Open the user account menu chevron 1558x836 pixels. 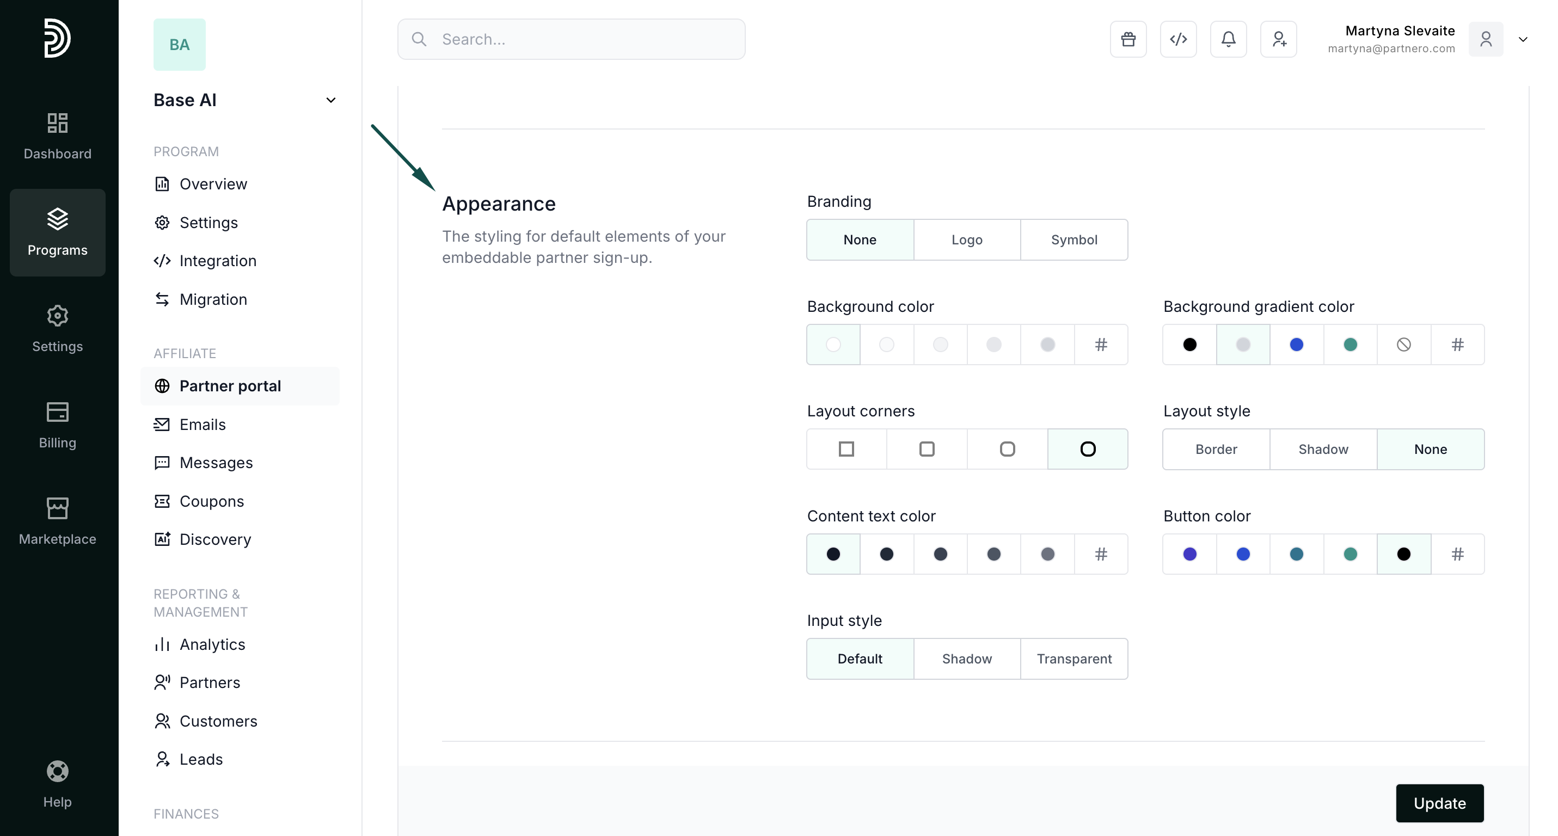click(x=1523, y=39)
